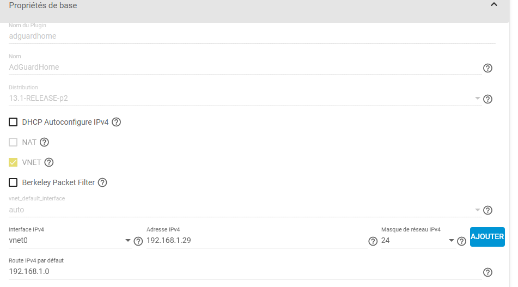Show Berkeley Packet Filter help icon
The image size is (518, 287).
(x=102, y=182)
